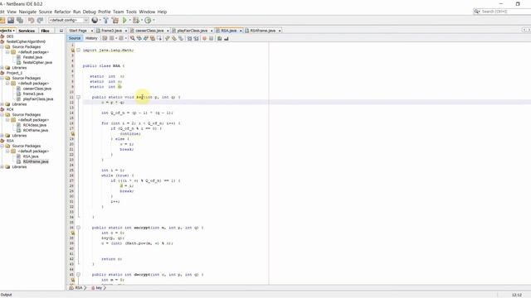Expand Libraries under feistelCipherAlgorithm project

(2, 68)
